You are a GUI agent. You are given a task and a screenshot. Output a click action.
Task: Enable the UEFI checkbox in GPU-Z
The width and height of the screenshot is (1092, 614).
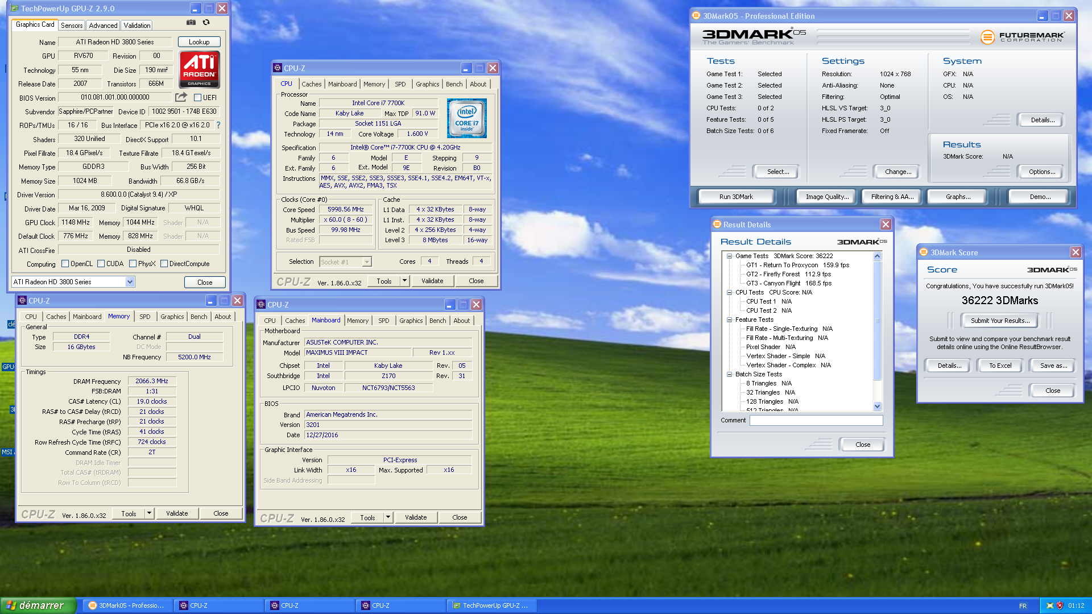coord(197,98)
